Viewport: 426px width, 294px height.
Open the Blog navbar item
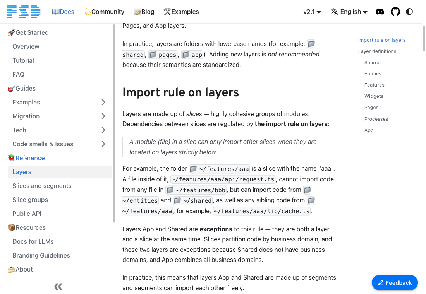[144, 12]
